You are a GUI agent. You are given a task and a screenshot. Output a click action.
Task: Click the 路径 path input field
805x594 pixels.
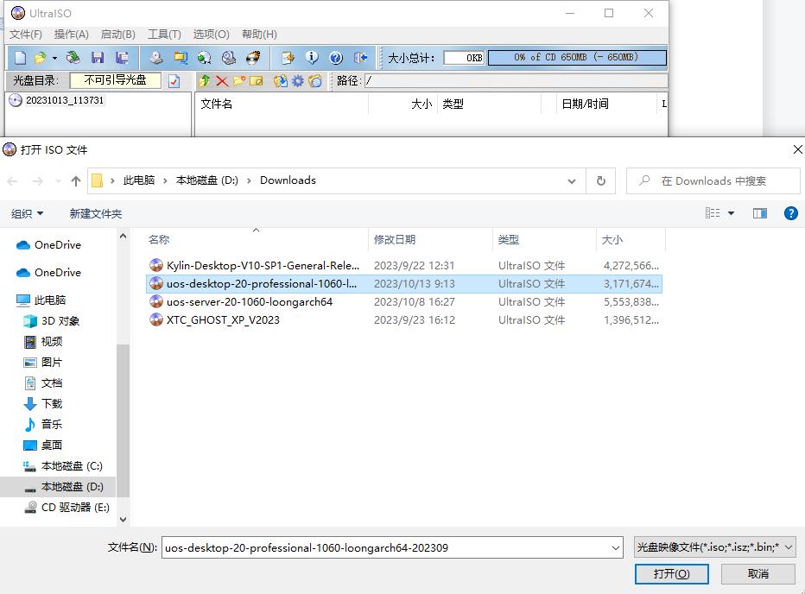(x=516, y=80)
